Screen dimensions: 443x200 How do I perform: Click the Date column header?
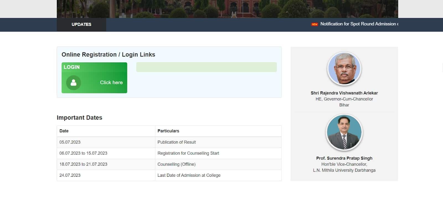pos(64,131)
